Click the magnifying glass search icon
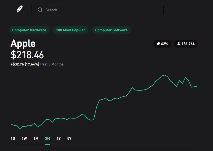Image resolution: width=213 pixels, height=151 pixels. [40, 10]
